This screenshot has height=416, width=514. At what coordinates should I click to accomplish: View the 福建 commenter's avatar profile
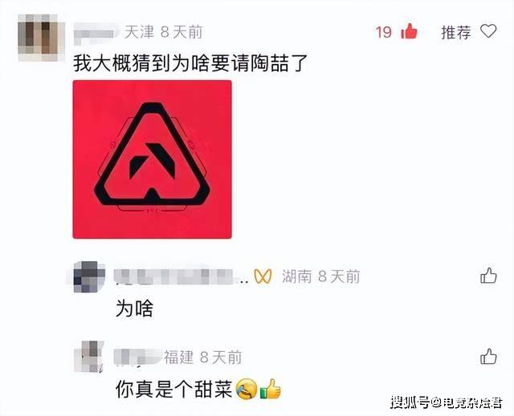[89, 357]
